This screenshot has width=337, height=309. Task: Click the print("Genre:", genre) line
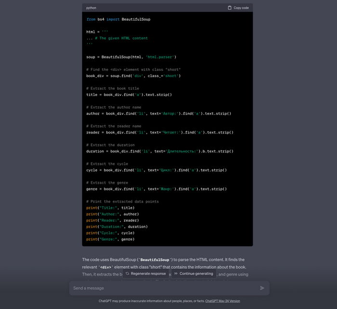coord(110,239)
